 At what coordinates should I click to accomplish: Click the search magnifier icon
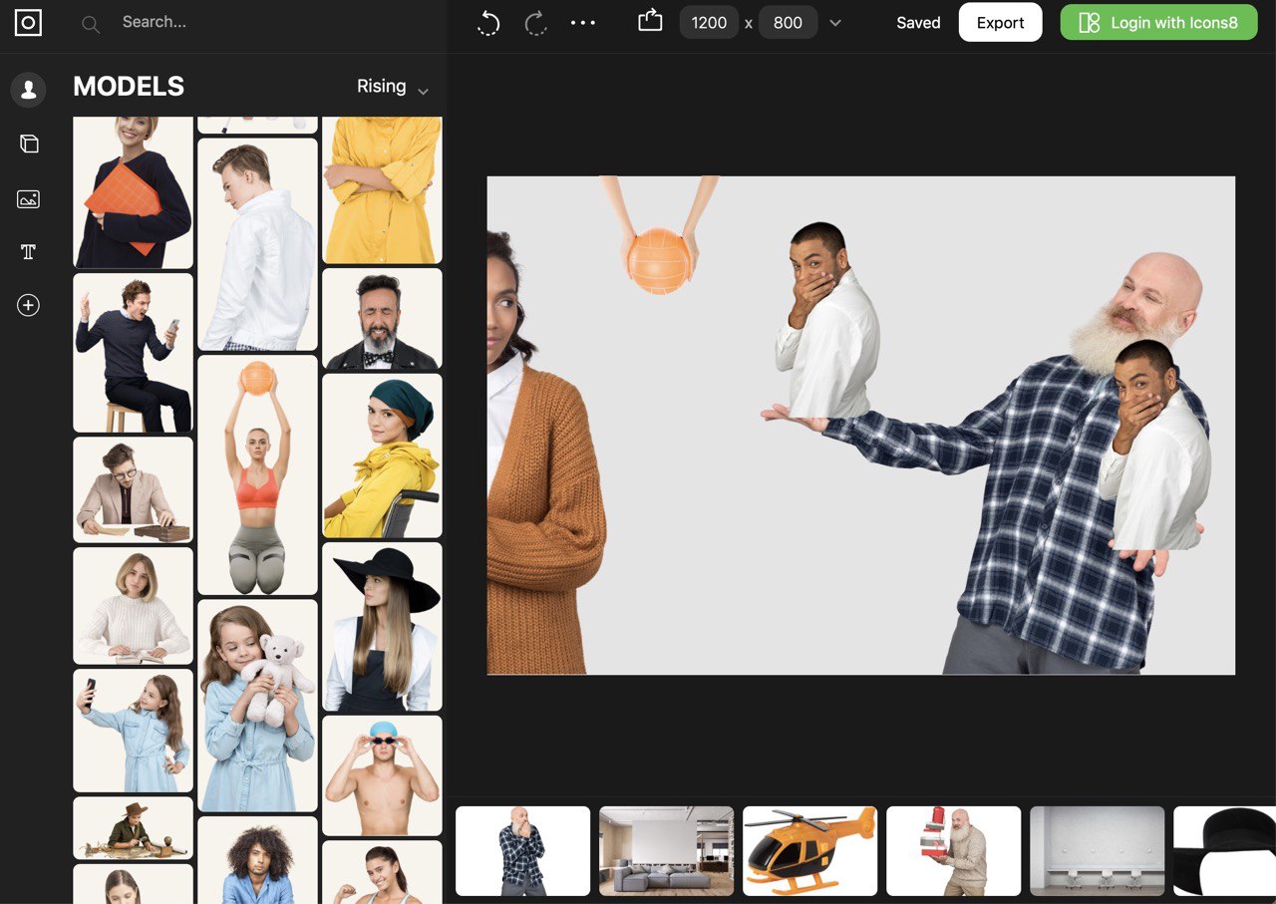[x=91, y=24]
